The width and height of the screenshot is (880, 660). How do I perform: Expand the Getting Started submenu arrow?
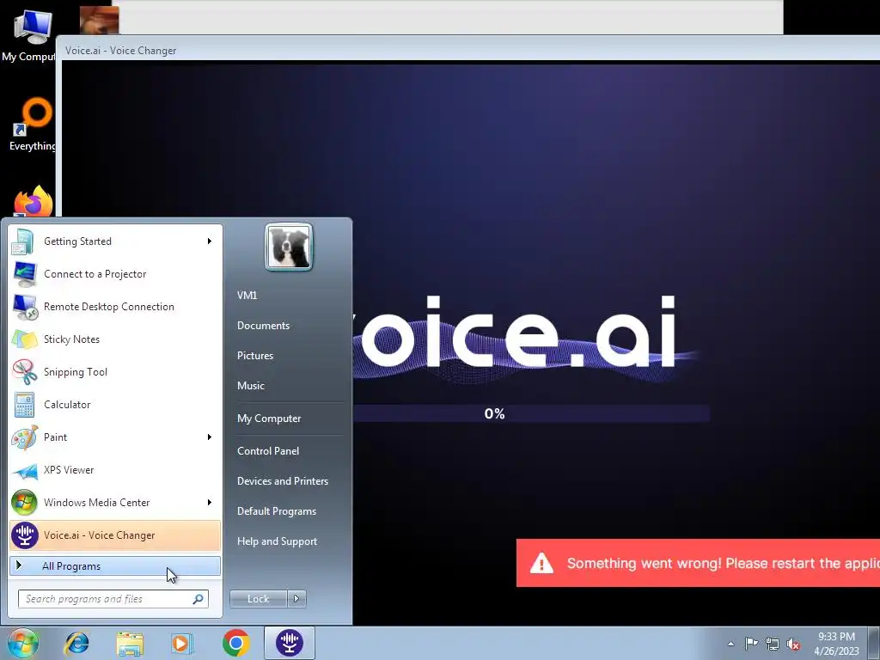click(210, 241)
